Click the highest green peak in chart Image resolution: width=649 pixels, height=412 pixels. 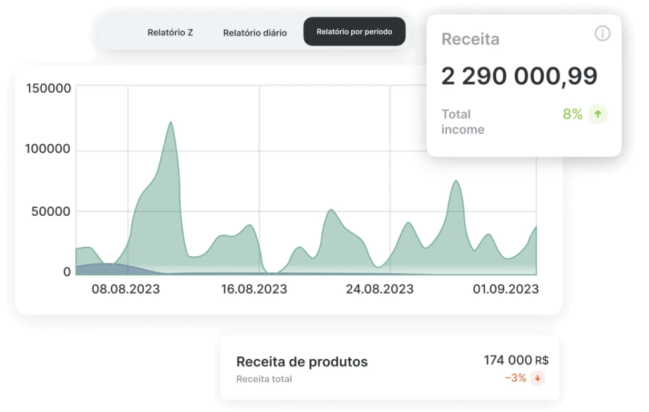click(x=170, y=124)
